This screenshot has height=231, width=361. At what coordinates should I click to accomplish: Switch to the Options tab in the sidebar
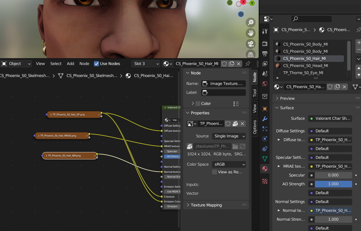(x=254, y=127)
